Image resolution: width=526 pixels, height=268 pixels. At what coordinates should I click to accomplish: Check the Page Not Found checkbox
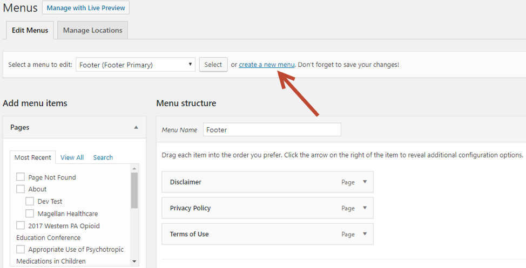coord(21,177)
